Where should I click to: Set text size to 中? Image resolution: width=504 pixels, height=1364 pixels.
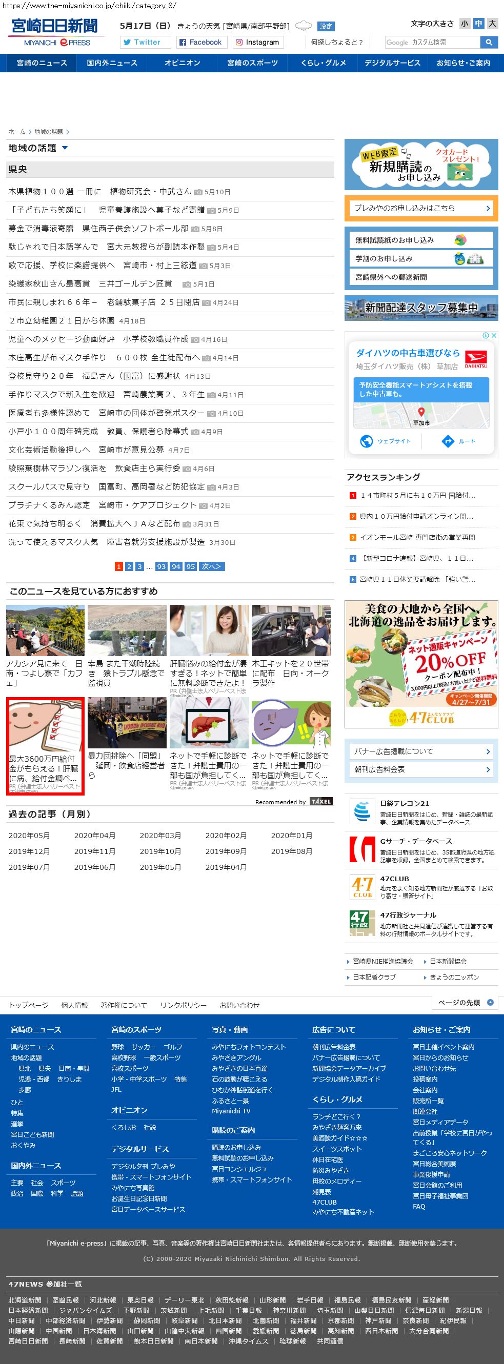pos(478,23)
